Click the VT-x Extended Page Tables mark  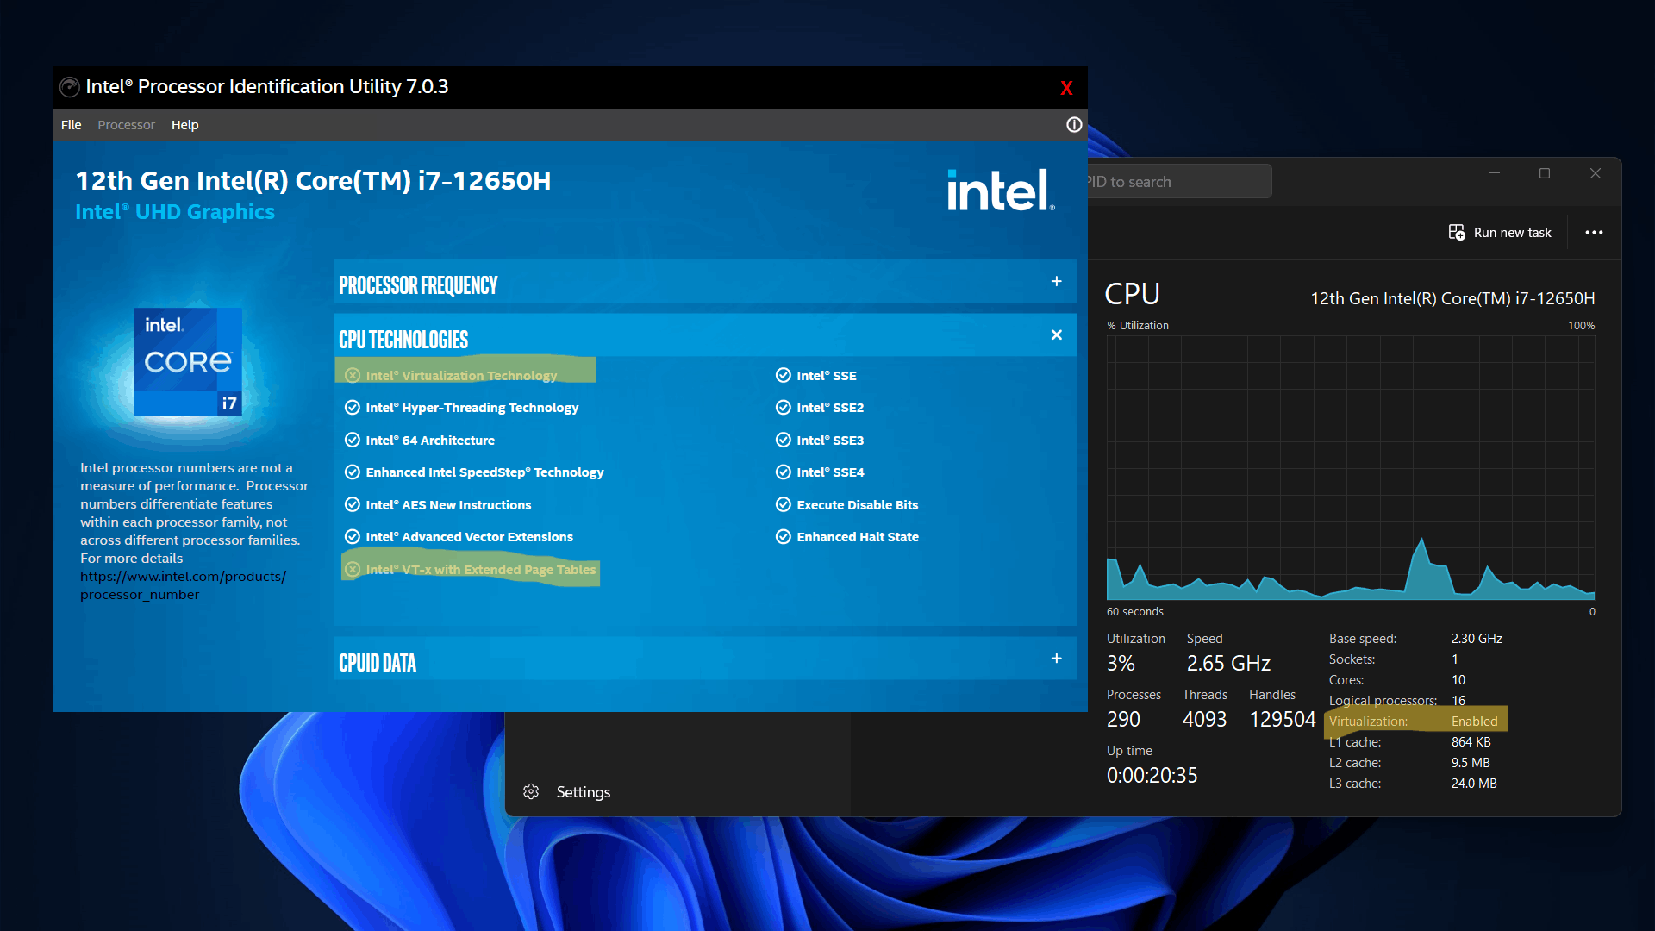(x=352, y=570)
